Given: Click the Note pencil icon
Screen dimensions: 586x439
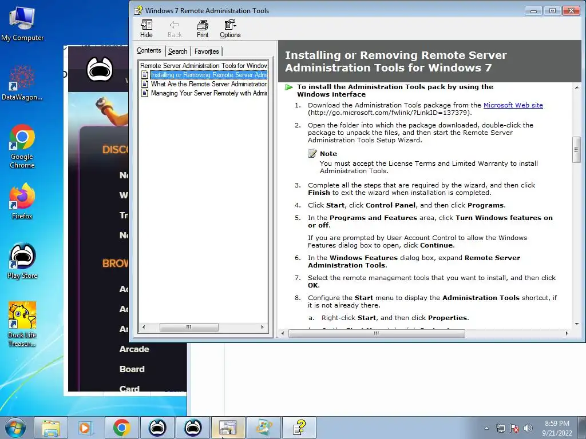Looking at the screenshot, I should click(x=312, y=153).
